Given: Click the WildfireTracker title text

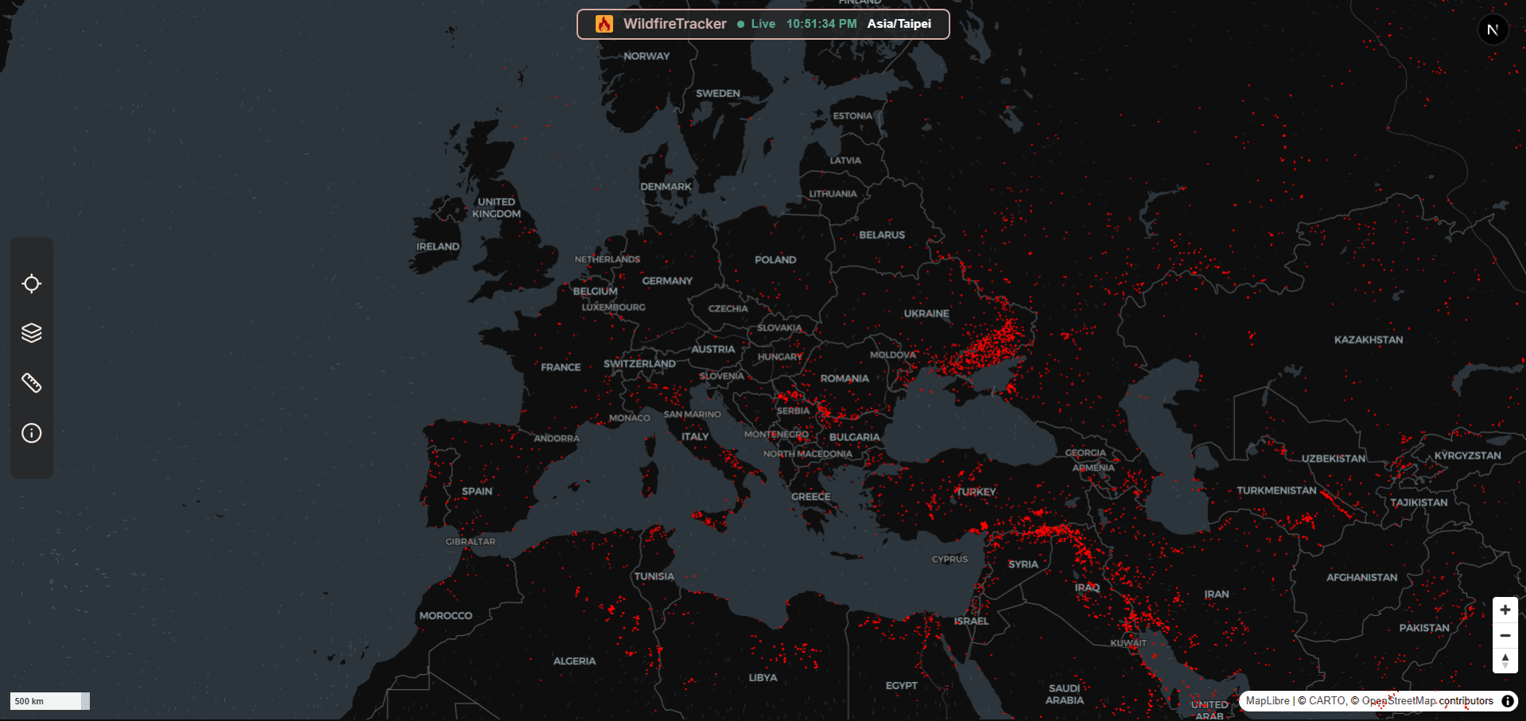Looking at the screenshot, I should [x=675, y=24].
